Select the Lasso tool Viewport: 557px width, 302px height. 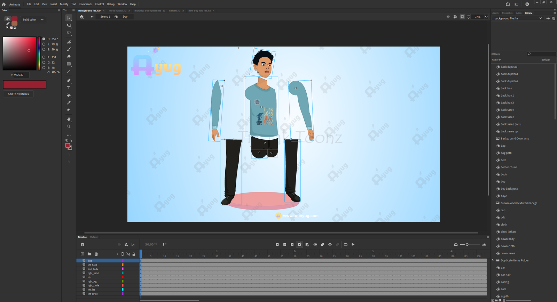[69, 33]
